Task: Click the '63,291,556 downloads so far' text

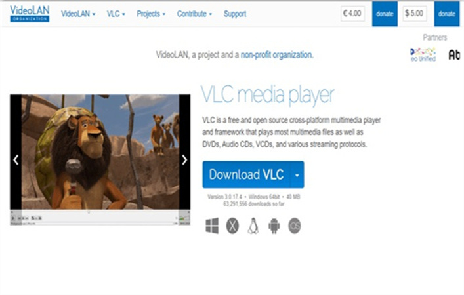Action: 254,204
